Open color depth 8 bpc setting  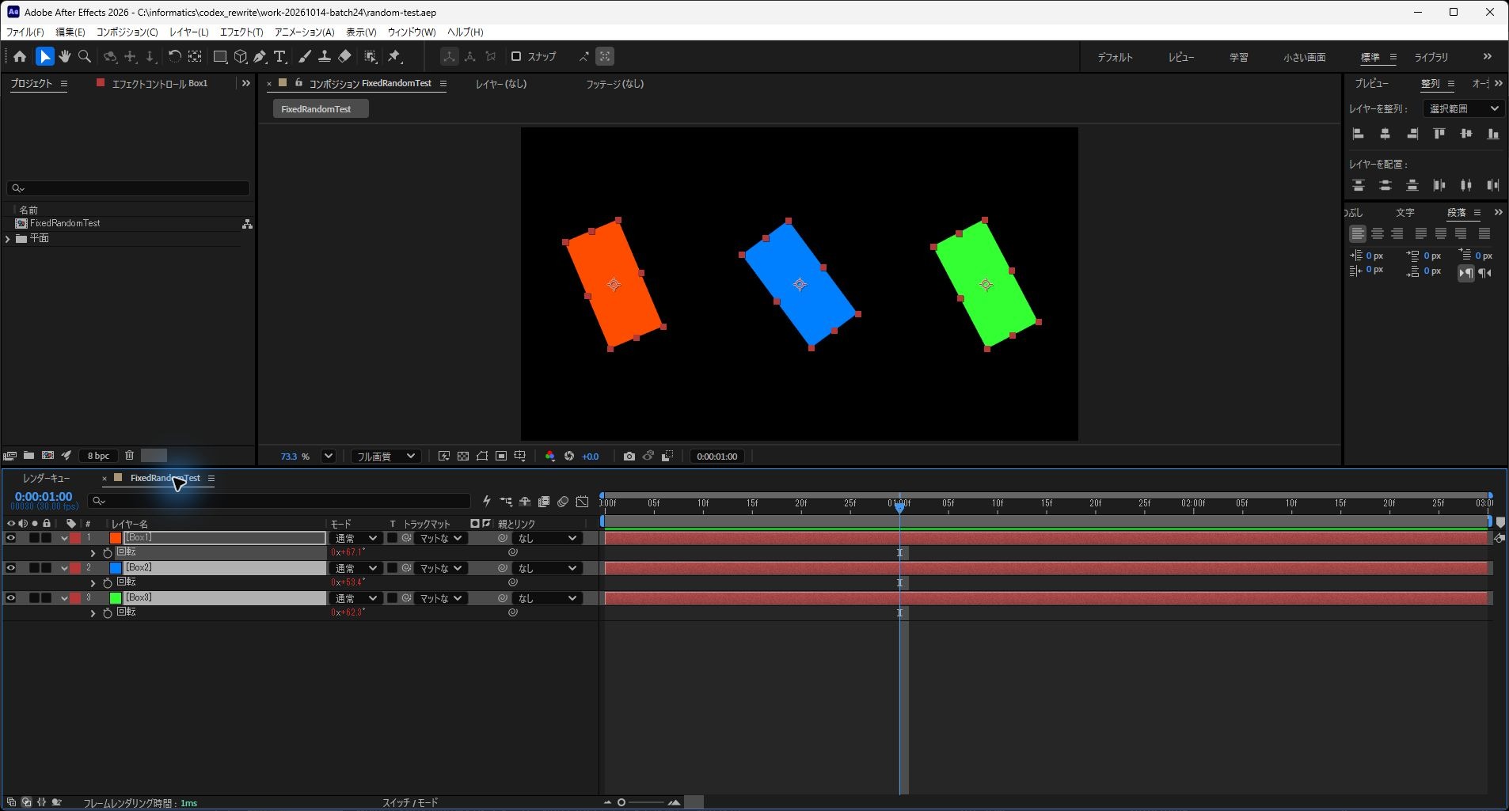(x=98, y=456)
